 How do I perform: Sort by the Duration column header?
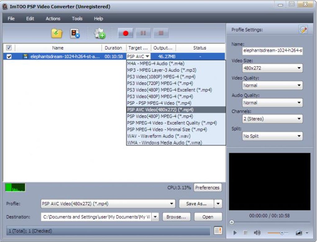[x=113, y=48]
